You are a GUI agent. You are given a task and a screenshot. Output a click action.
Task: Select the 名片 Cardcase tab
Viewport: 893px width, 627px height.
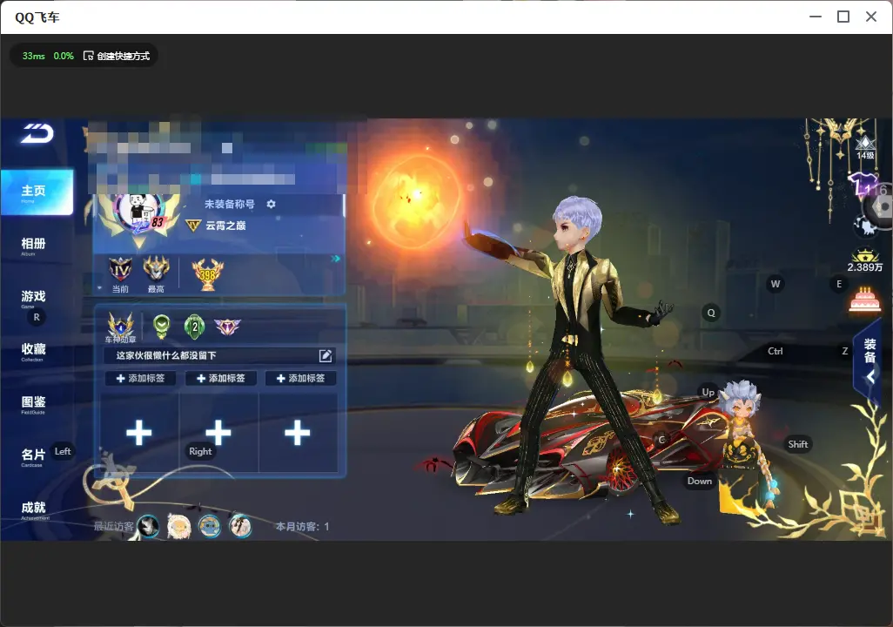tap(33, 456)
